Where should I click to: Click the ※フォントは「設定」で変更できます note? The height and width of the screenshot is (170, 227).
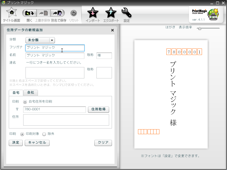coord(171,156)
